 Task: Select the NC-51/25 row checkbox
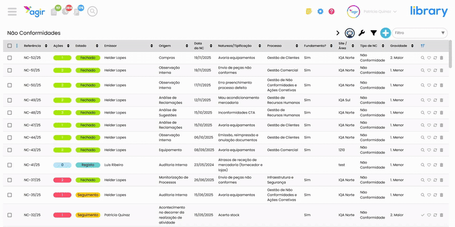[10, 70]
